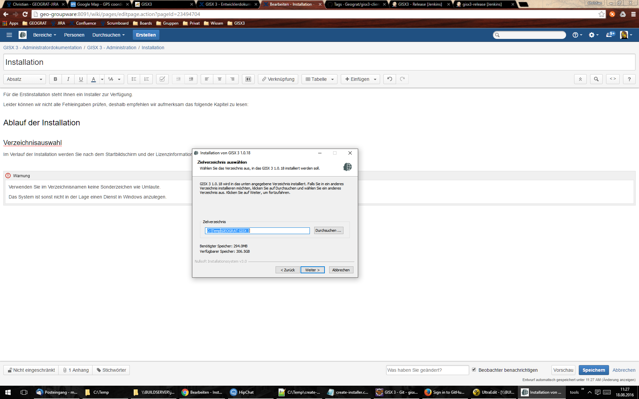The image size is (639, 399).
Task: Open the Stichwörter labels button
Action: (111, 370)
